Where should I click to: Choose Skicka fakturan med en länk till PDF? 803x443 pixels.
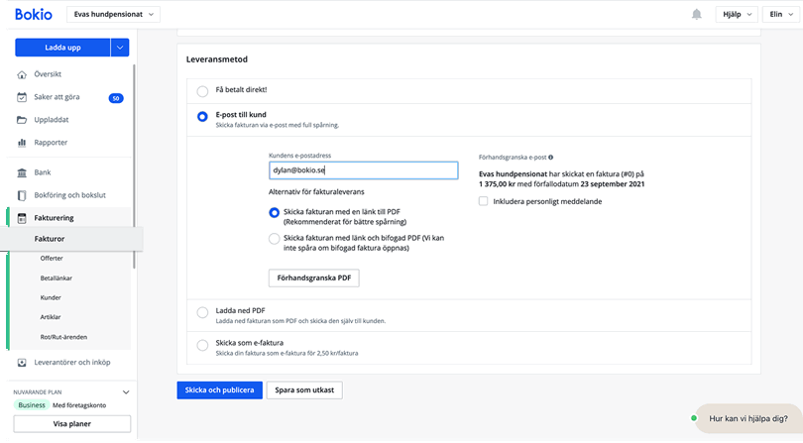point(275,212)
